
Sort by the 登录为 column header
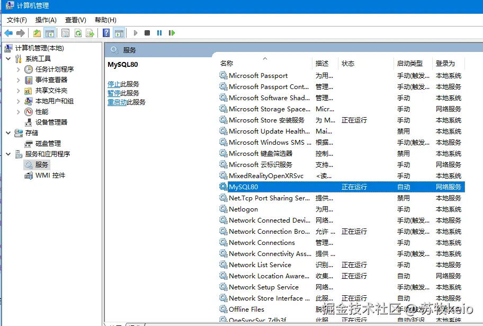pos(449,63)
